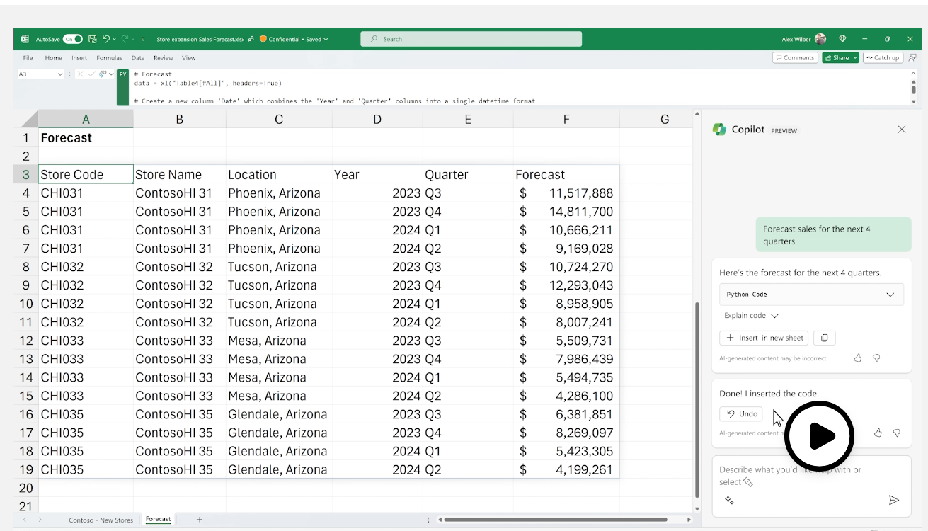Click the Tucson, Arizona cell in row 8
Viewport: 928px width, 531px height.
pyautogui.click(x=279, y=267)
